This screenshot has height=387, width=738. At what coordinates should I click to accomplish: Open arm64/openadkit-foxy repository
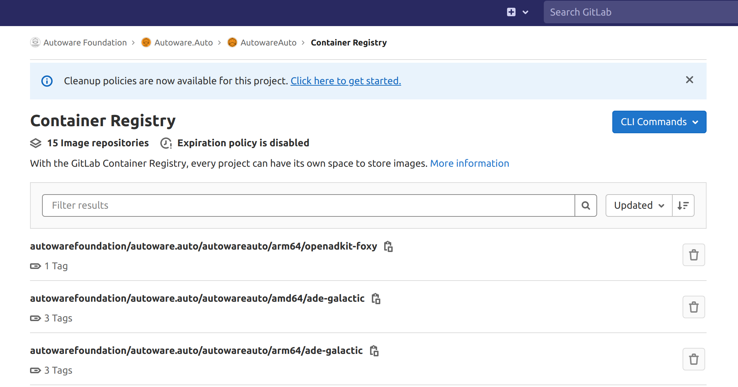203,246
